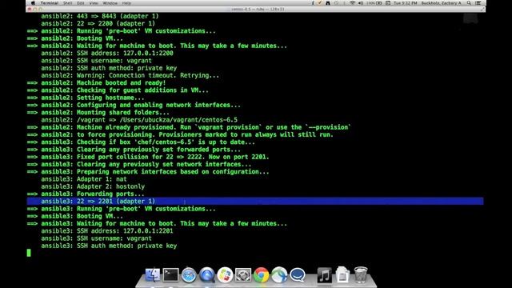Click 'ansible3: SSH address: 127.0.0.1:2201' line

[107, 231]
